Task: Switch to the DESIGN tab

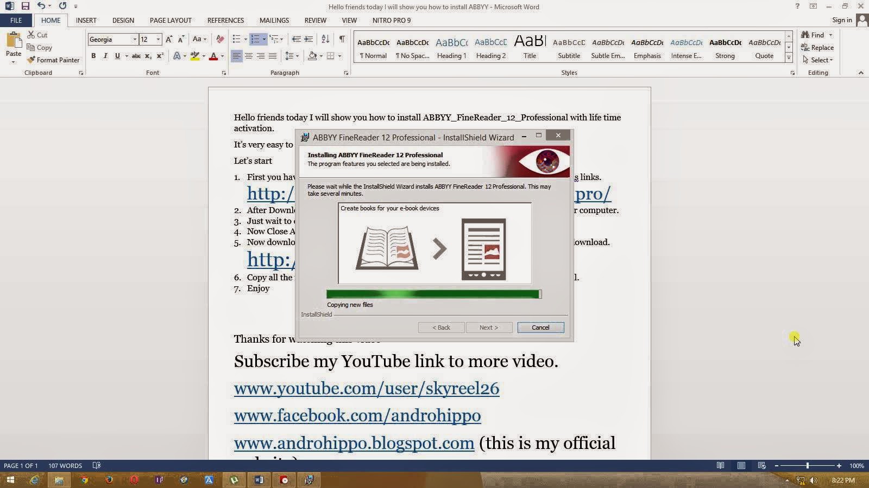Action: coord(123,20)
